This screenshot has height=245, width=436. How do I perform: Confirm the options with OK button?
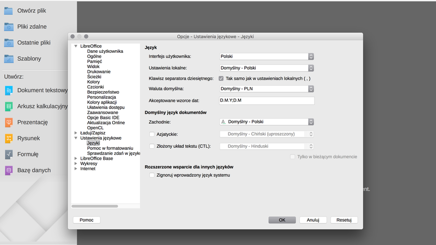pos(282,220)
